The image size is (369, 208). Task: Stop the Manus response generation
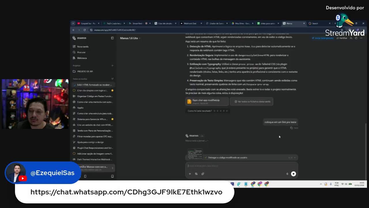tap(293, 174)
